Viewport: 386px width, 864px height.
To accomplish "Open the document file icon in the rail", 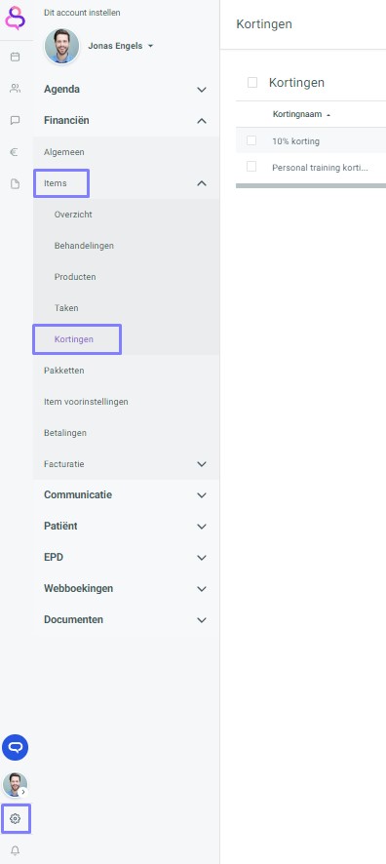I will [x=16, y=184].
